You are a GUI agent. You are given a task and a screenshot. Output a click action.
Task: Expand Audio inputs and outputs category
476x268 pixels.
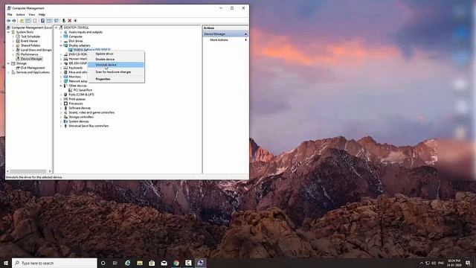pos(61,32)
